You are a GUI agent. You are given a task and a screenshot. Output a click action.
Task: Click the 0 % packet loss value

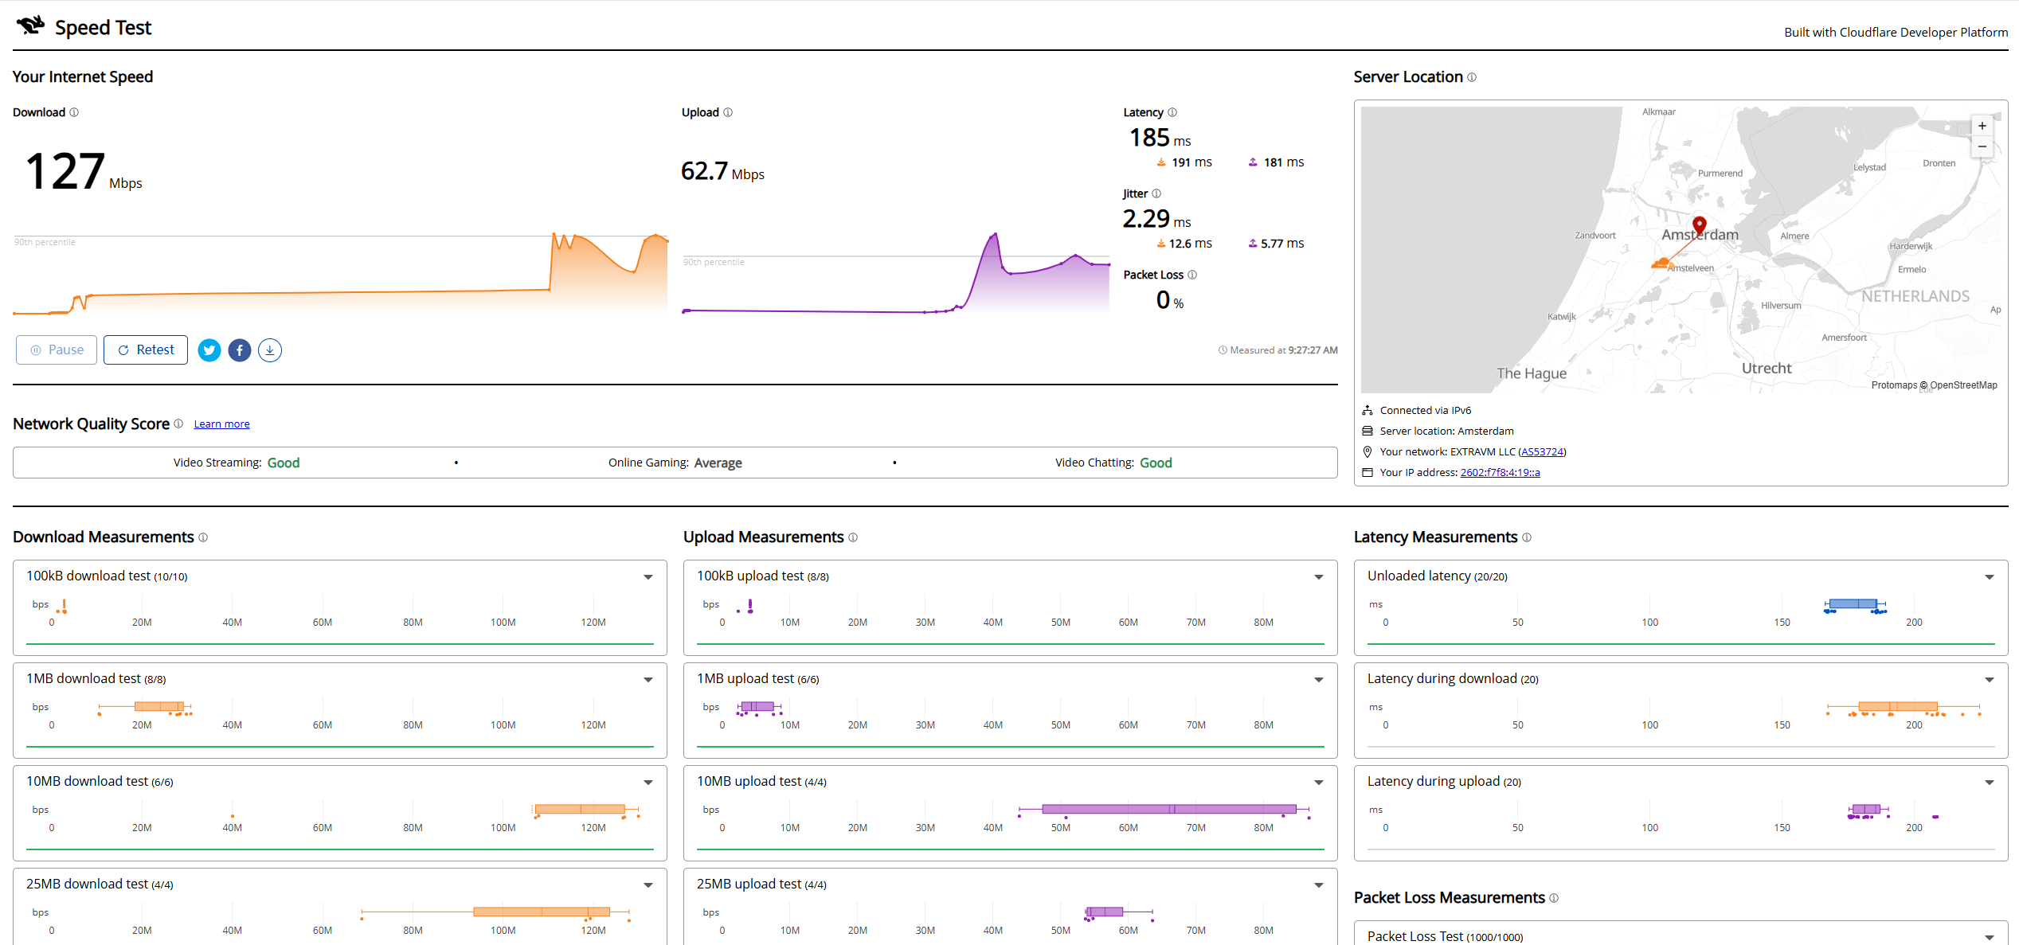click(1169, 300)
